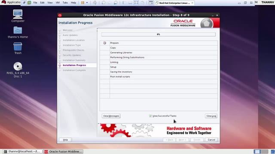Close the Red Hat Enterprise Linux tab
The height and width of the screenshot is (154, 275).
(192, 3)
